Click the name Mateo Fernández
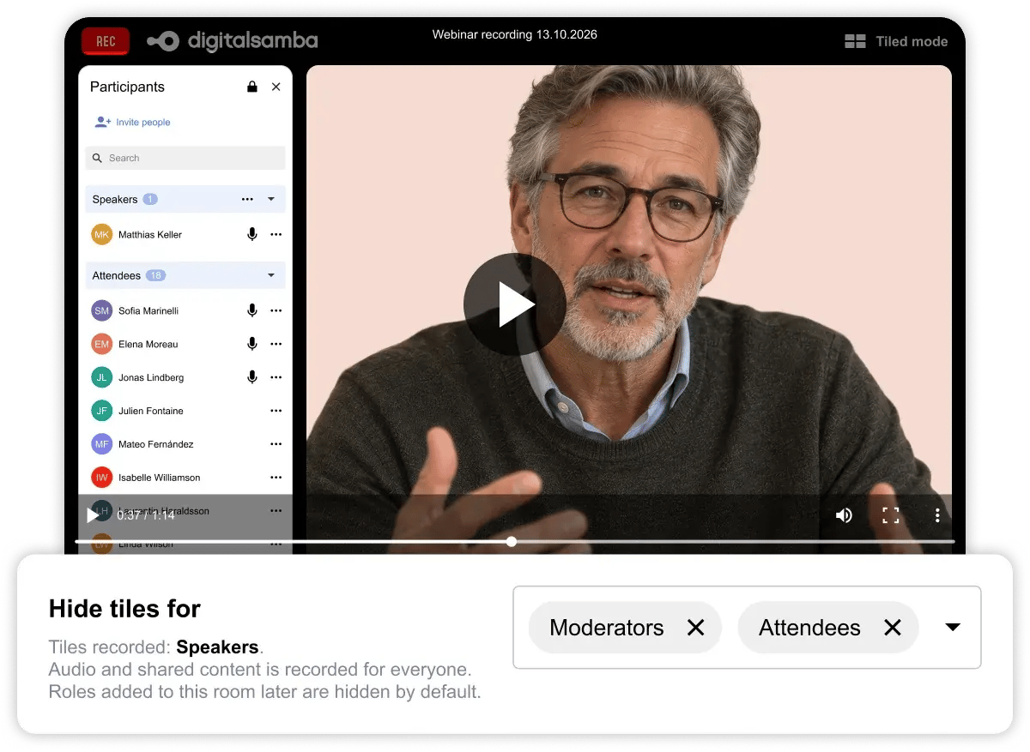The height and width of the screenshot is (752, 1030). coord(156,444)
